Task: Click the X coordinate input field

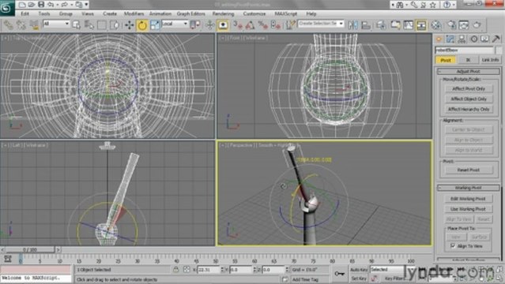Action: pyautogui.click(x=209, y=270)
